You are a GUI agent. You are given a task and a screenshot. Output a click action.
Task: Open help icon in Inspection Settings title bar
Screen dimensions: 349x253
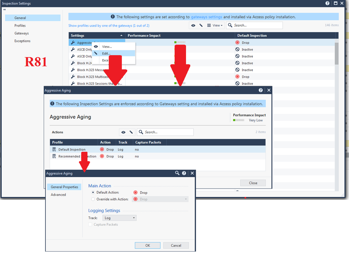click(x=327, y=3)
